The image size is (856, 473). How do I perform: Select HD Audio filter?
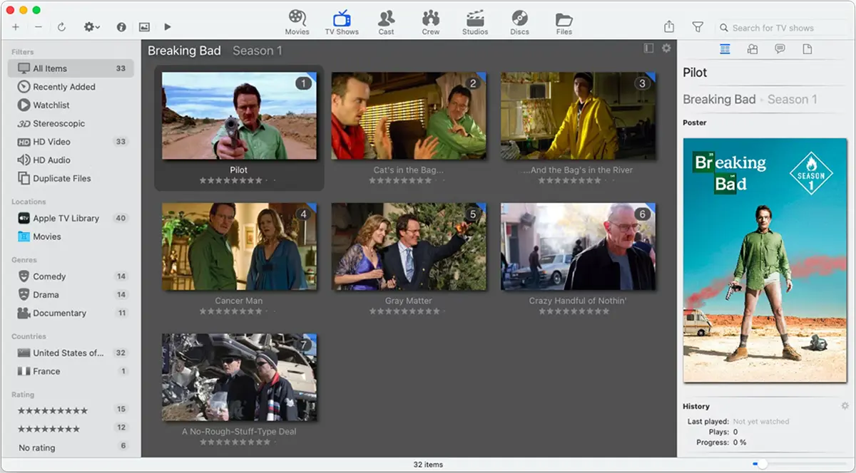pyautogui.click(x=71, y=160)
